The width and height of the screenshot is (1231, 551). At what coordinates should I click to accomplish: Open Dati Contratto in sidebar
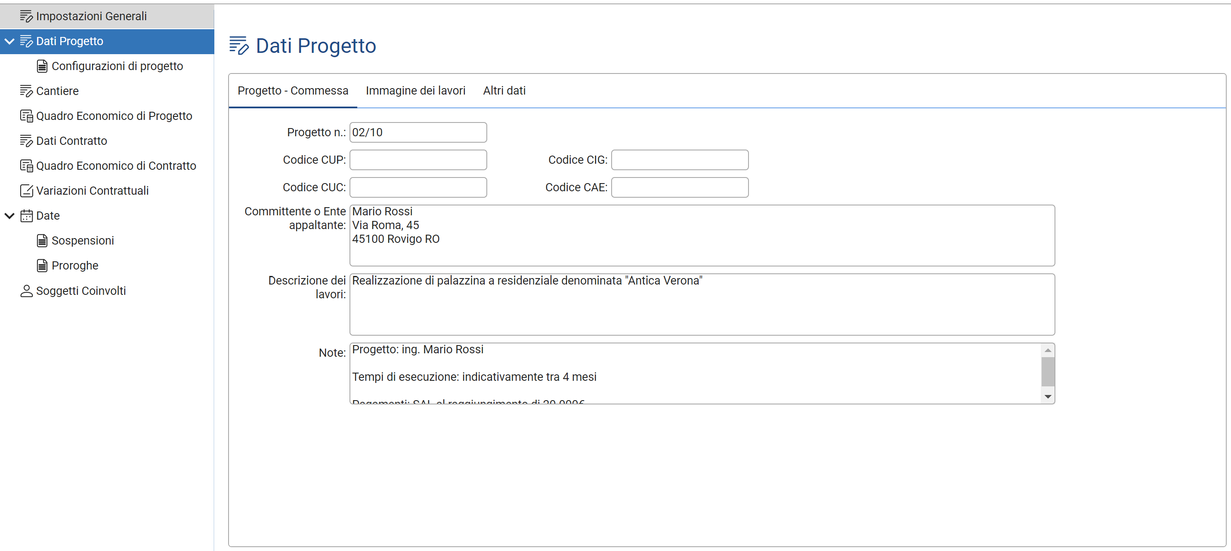tap(72, 141)
